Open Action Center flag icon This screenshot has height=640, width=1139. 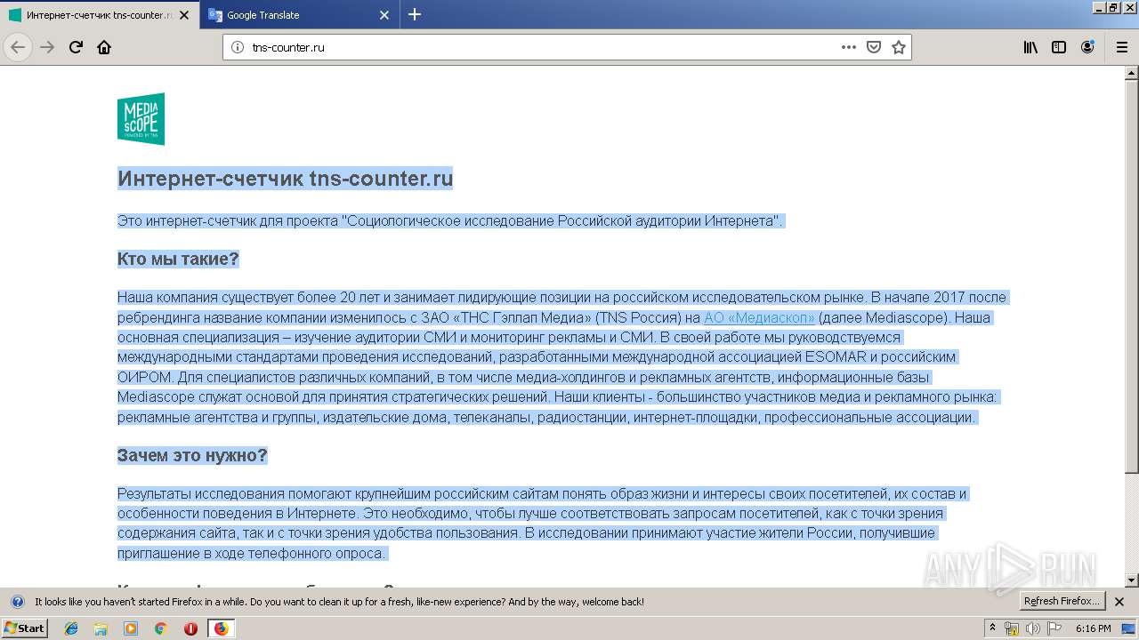click(x=1054, y=628)
